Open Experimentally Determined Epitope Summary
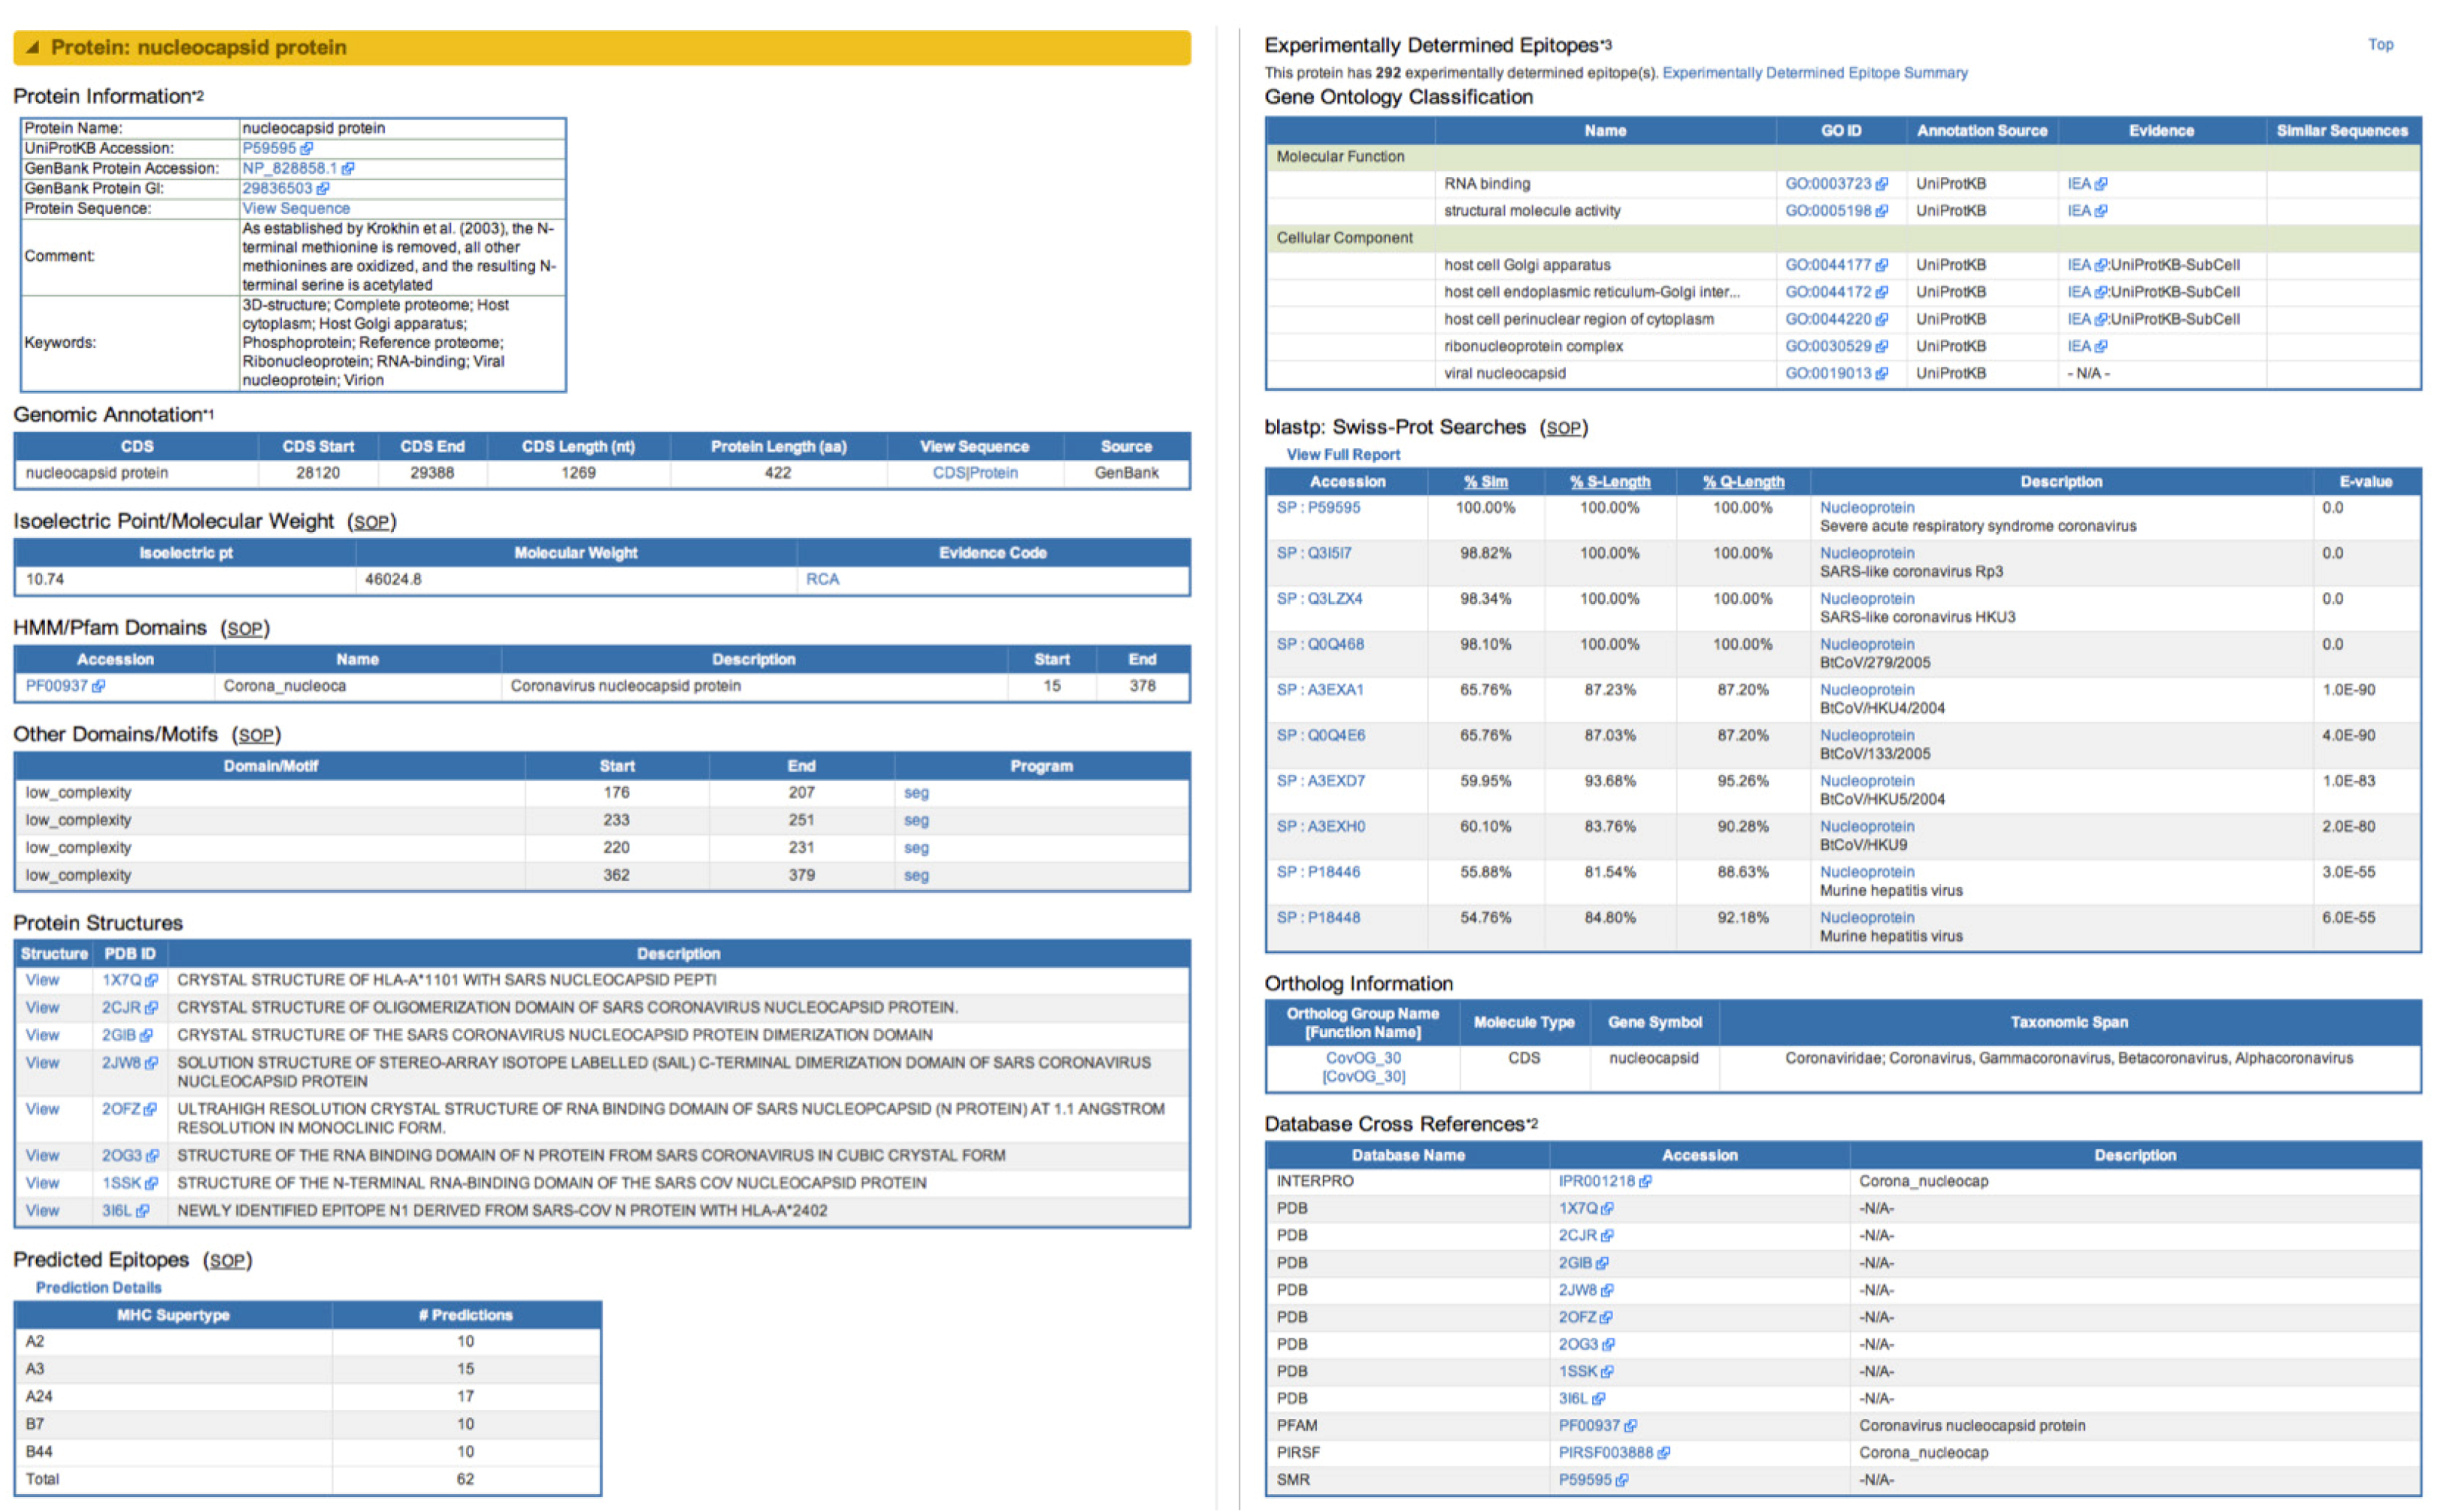The width and height of the screenshot is (2437, 1512). (x=1814, y=73)
